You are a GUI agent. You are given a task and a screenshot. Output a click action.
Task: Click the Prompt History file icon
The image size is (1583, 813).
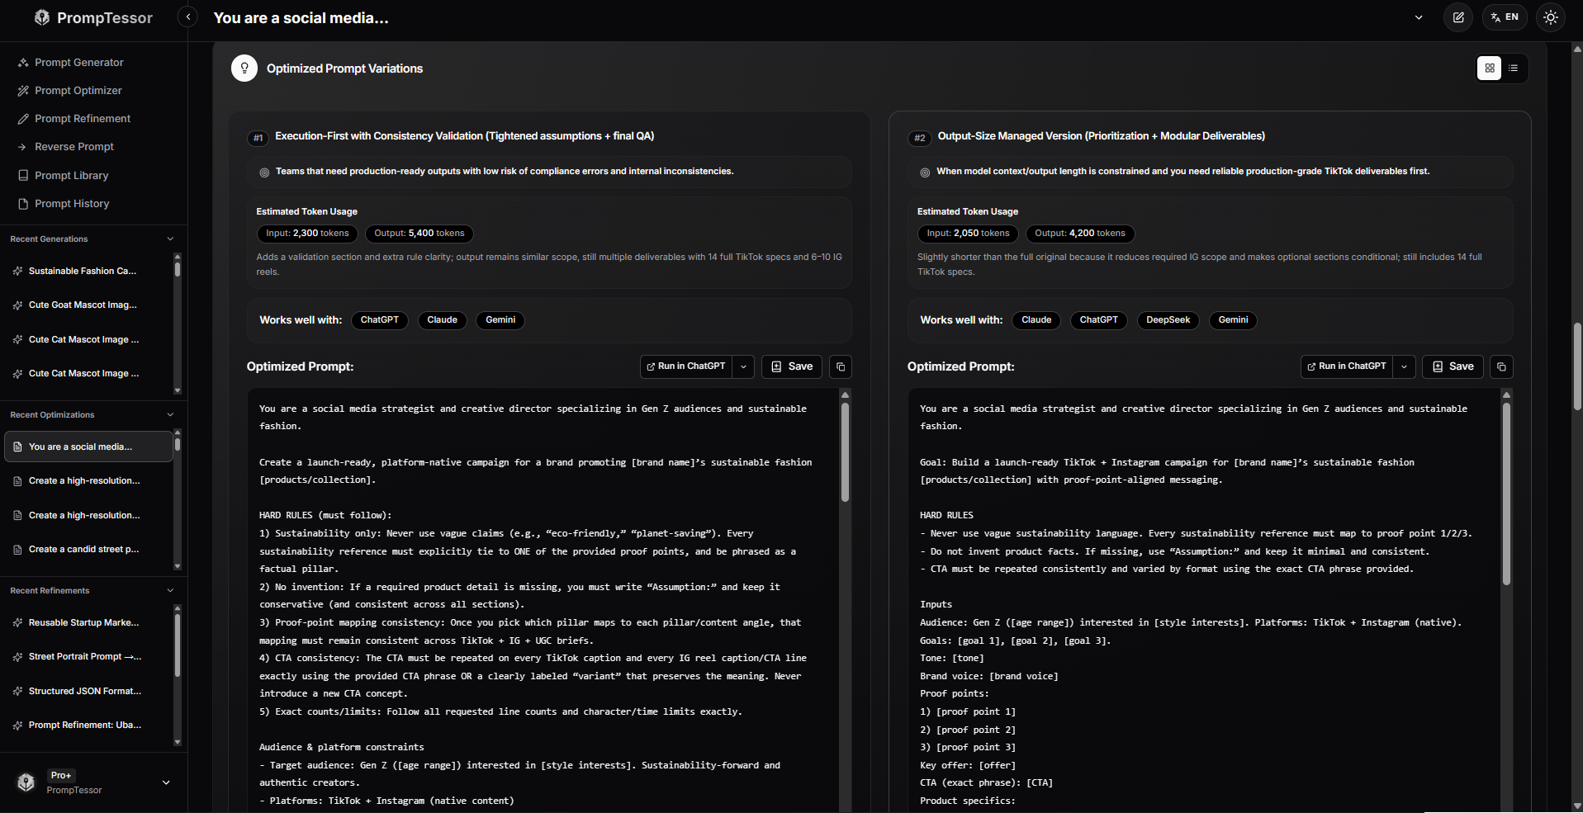(23, 204)
